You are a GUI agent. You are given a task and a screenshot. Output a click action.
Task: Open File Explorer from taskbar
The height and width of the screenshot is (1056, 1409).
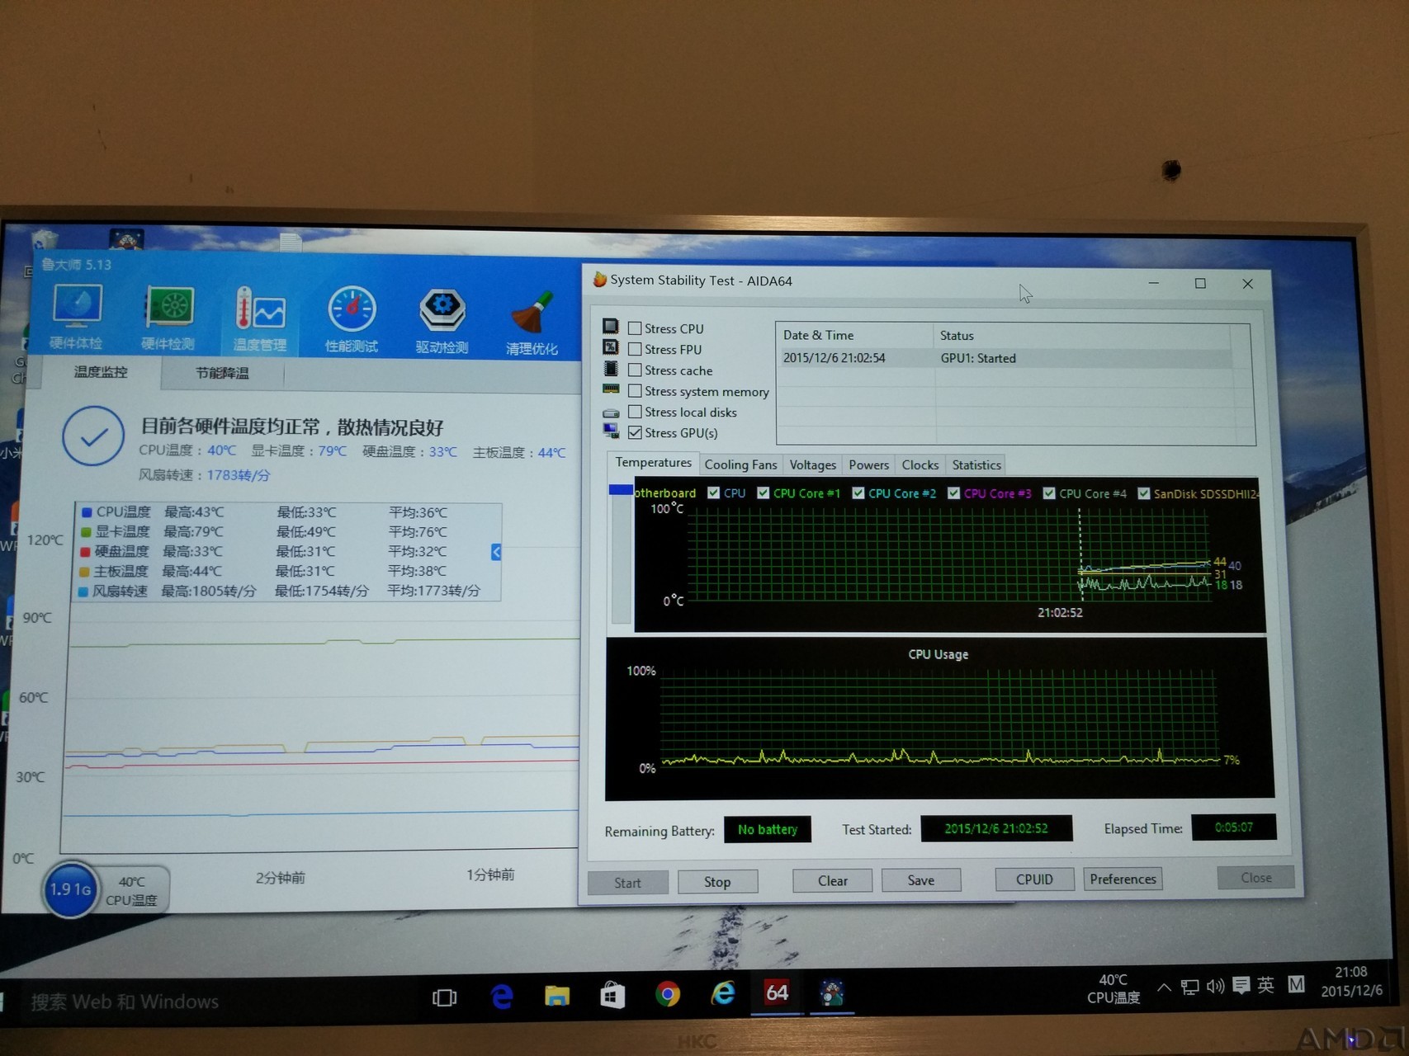557,996
